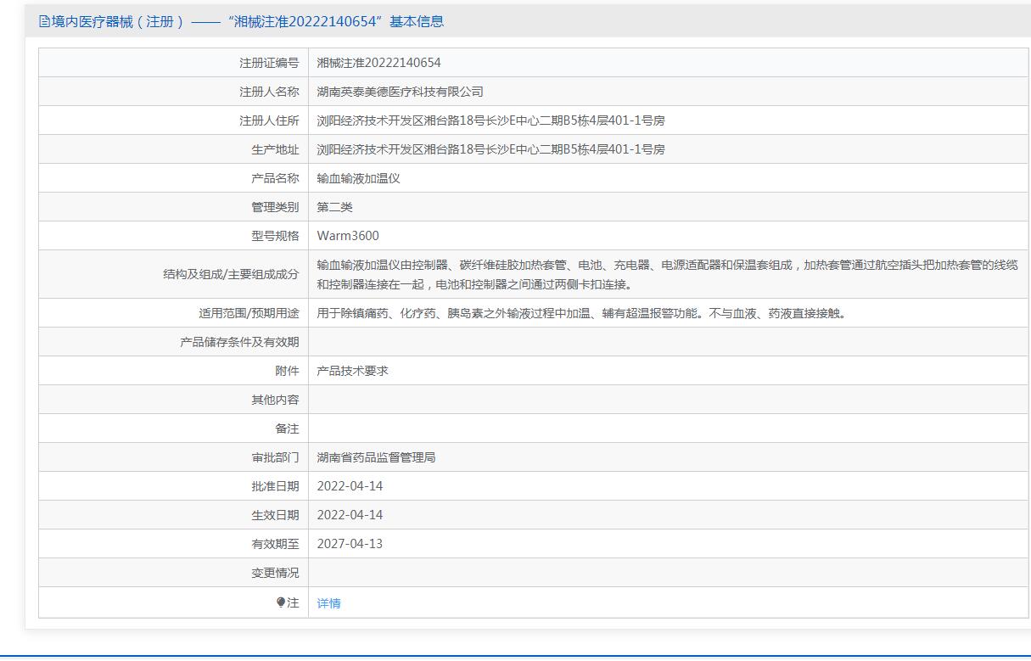Click the 变更情况 row label

click(275, 573)
